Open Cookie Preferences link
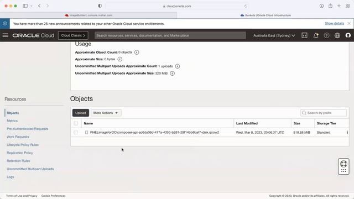Viewport: 354px width, 199px height. tap(54, 196)
